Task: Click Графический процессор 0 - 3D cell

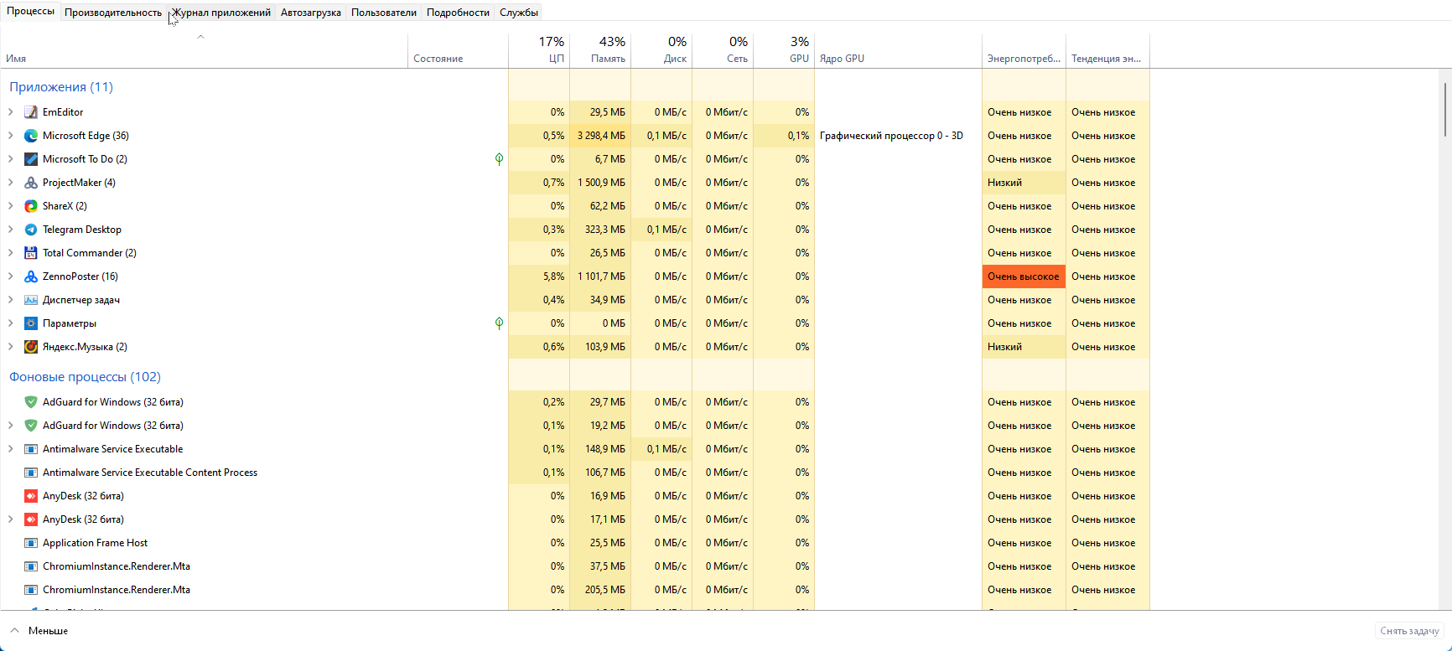Action: click(898, 136)
